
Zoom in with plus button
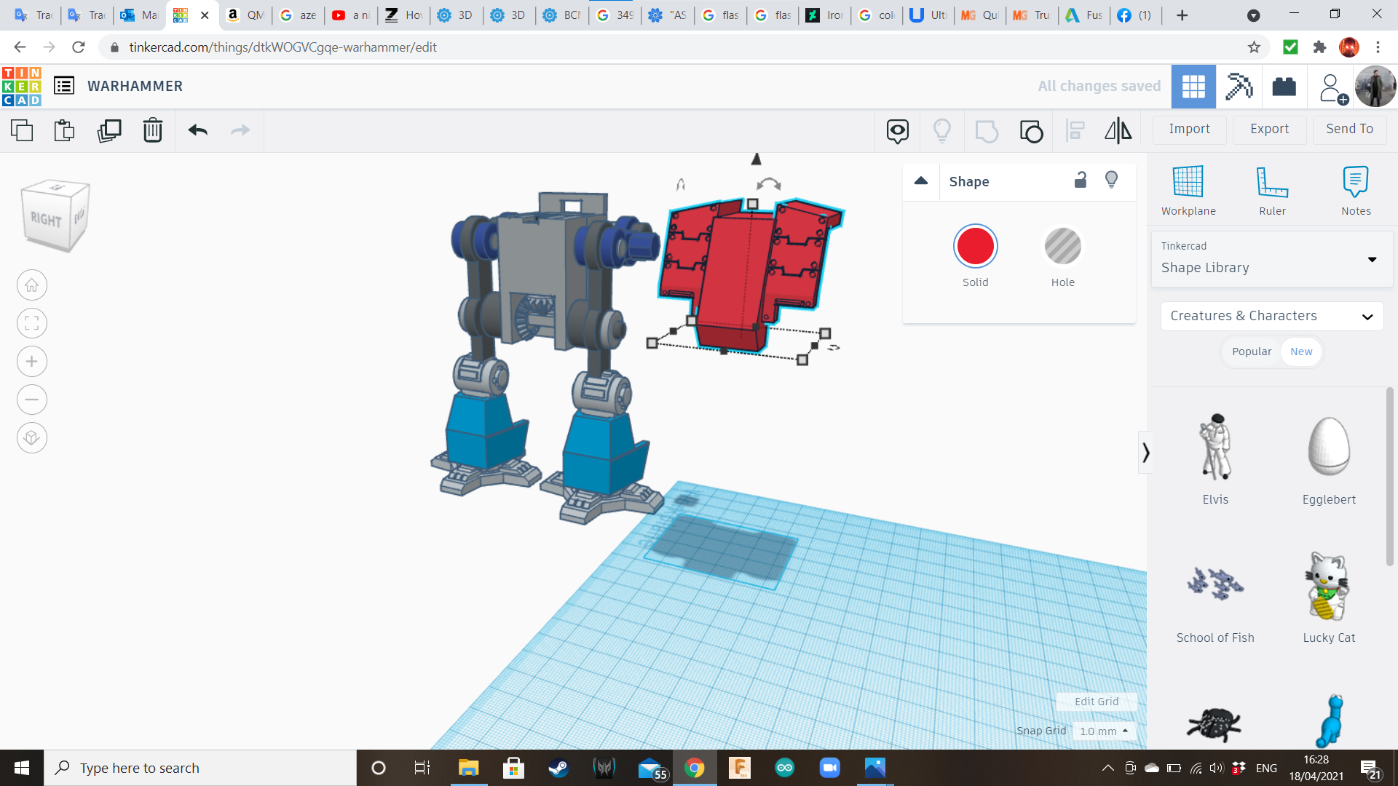[31, 362]
